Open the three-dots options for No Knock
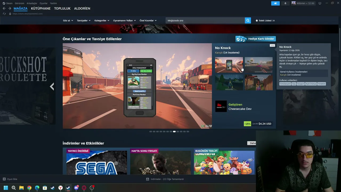The width and height of the screenshot is (341, 192). [x=272, y=46]
